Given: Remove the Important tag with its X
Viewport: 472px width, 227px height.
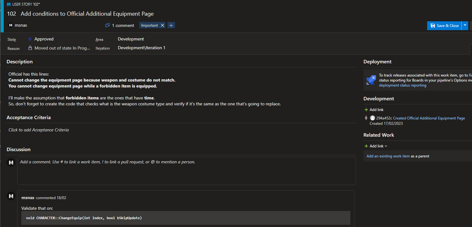Looking at the screenshot, I should point(162,25).
